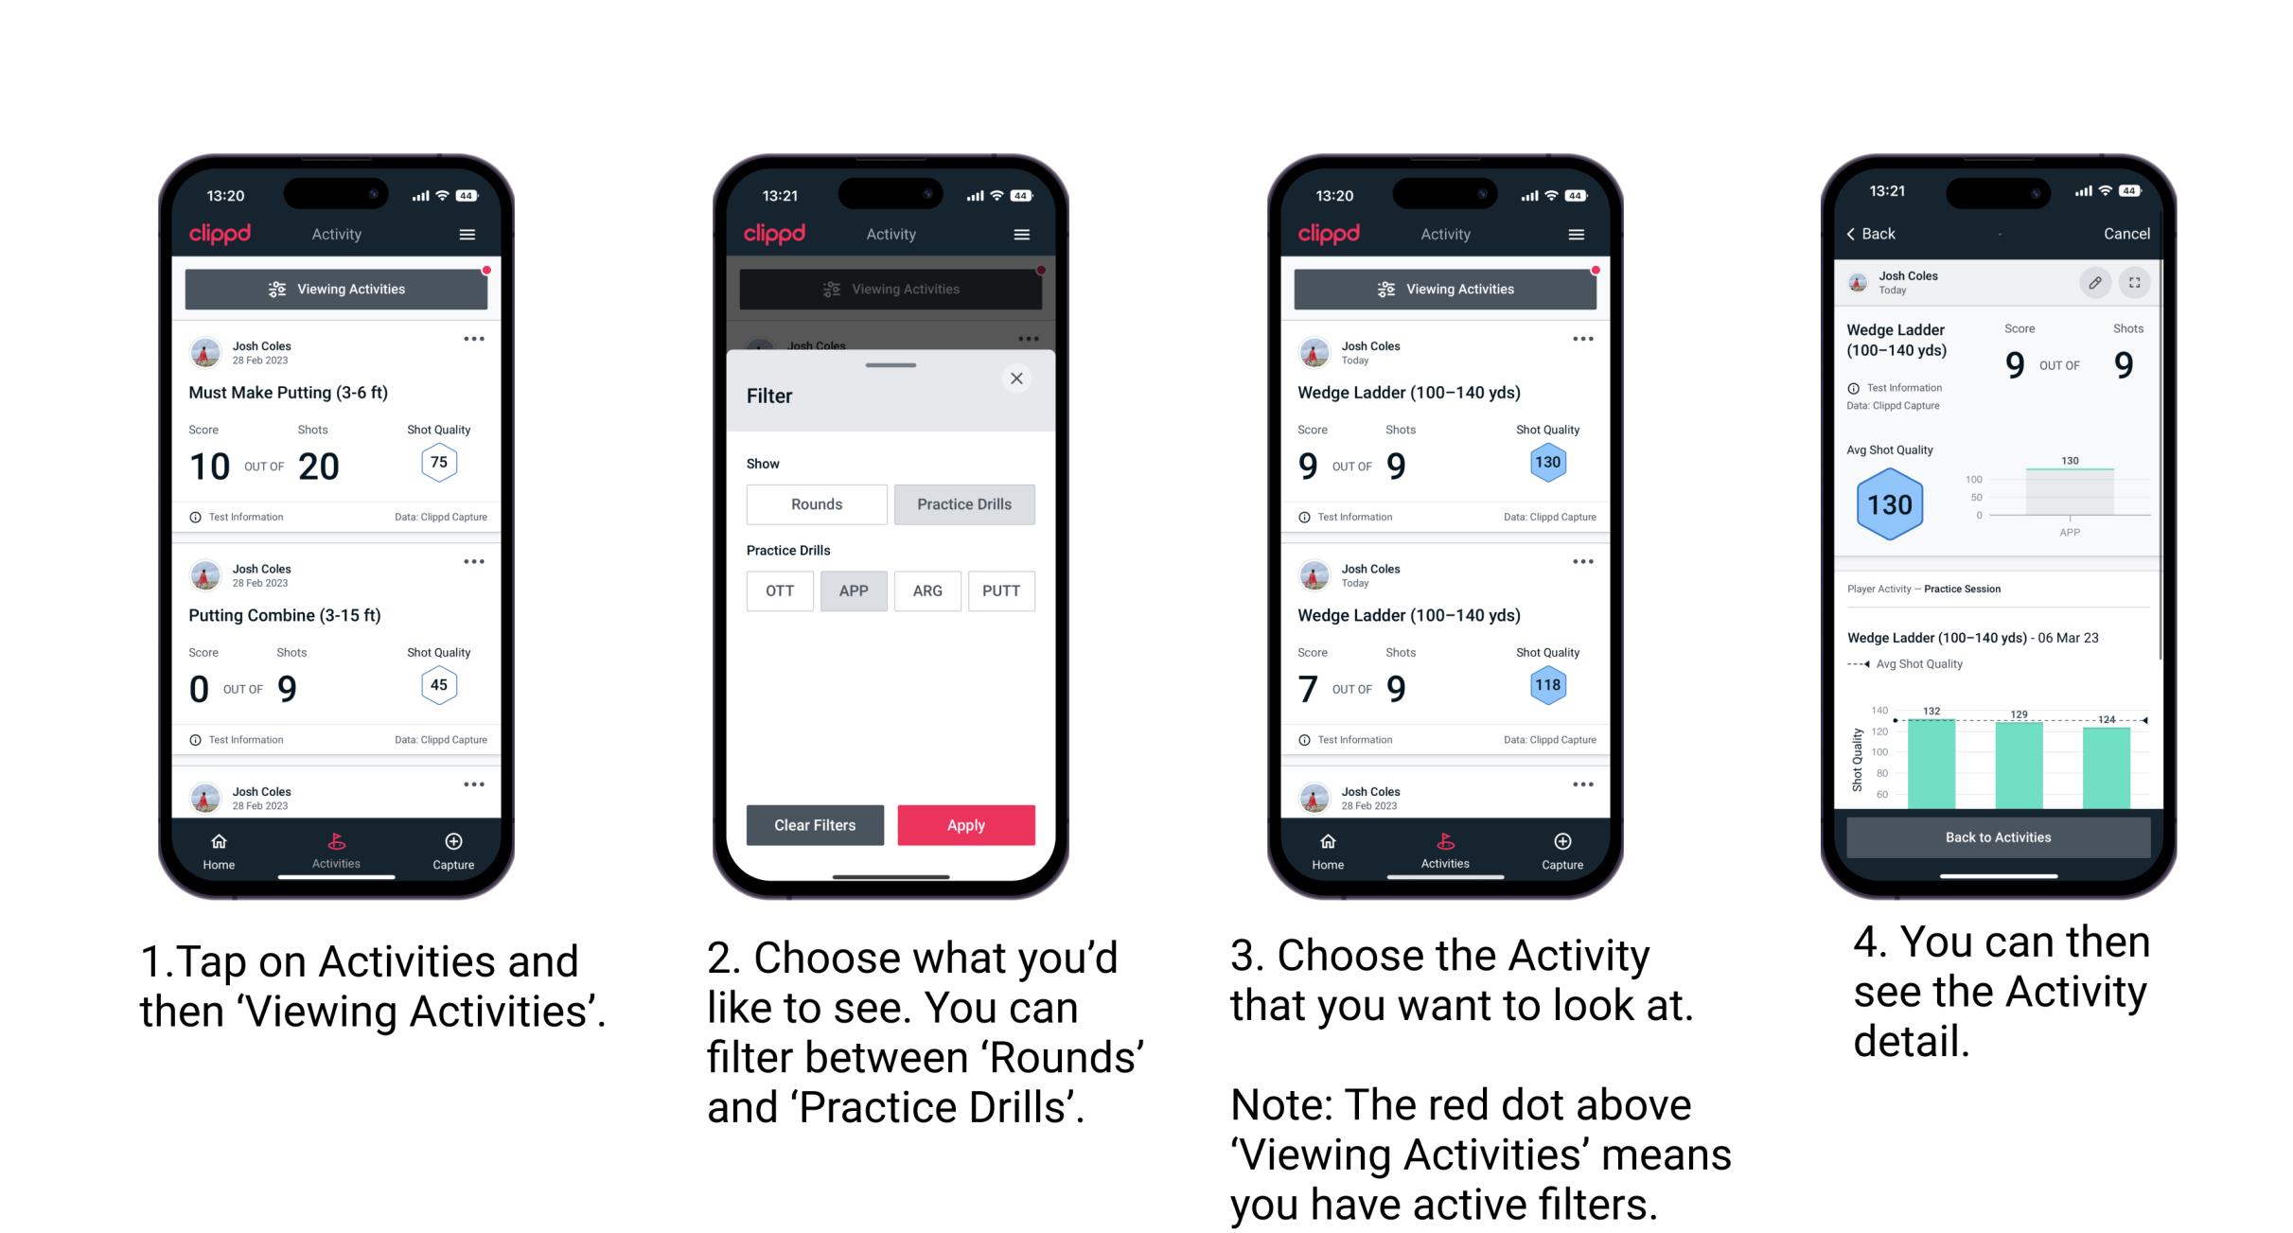Screen dimensions: 2293x1233
Task: Tap the Shot Quality hexagon score 130
Action: (x=1549, y=465)
